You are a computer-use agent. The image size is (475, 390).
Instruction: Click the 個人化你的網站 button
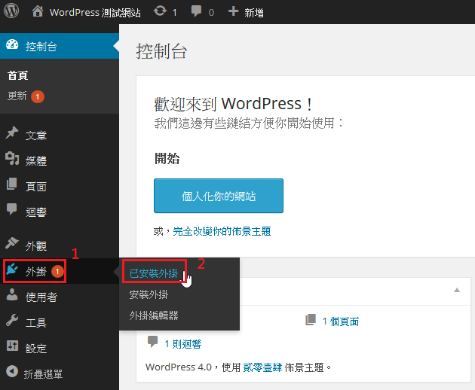219,196
